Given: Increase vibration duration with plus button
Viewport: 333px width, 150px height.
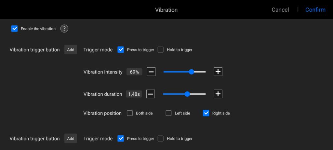Looking at the screenshot, I should 218,94.
